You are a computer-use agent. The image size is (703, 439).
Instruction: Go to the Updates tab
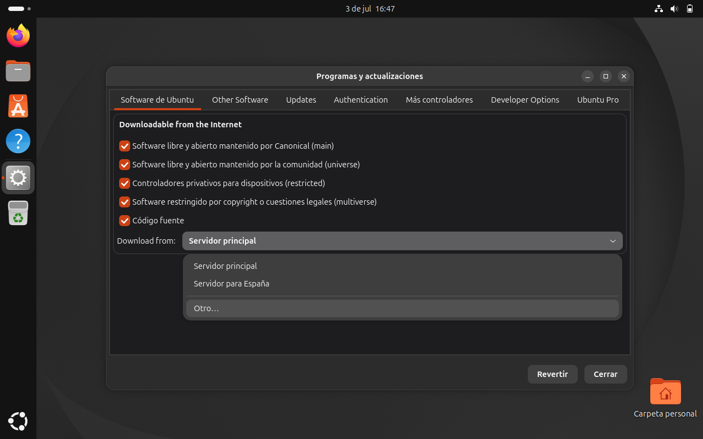click(x=301, y=100)
